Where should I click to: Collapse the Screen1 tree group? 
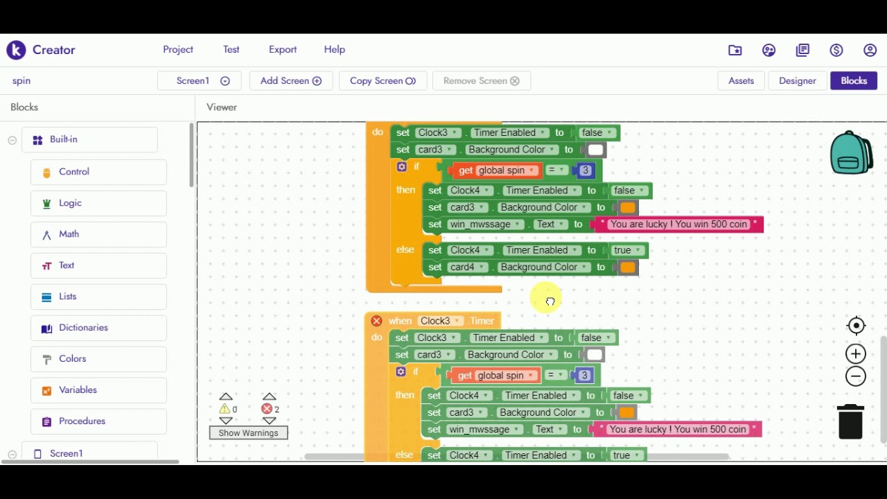pyautogui.click(x=12, y=455)
